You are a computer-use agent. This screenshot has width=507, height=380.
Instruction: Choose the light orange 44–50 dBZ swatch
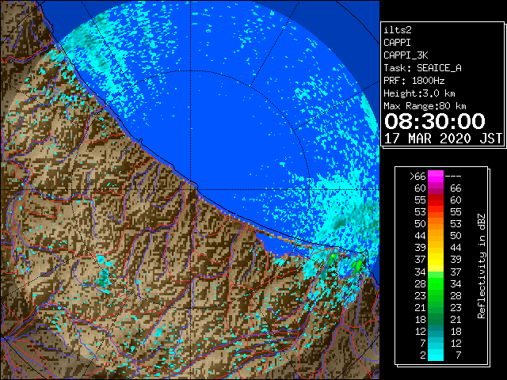click(436, 236)
